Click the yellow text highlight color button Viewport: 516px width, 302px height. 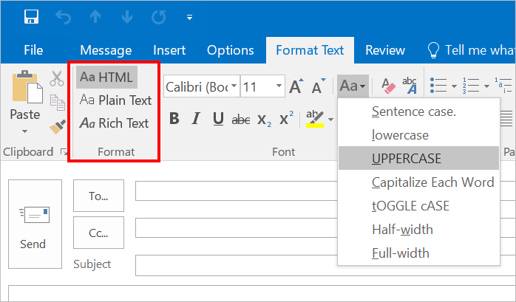coord(314,119)
